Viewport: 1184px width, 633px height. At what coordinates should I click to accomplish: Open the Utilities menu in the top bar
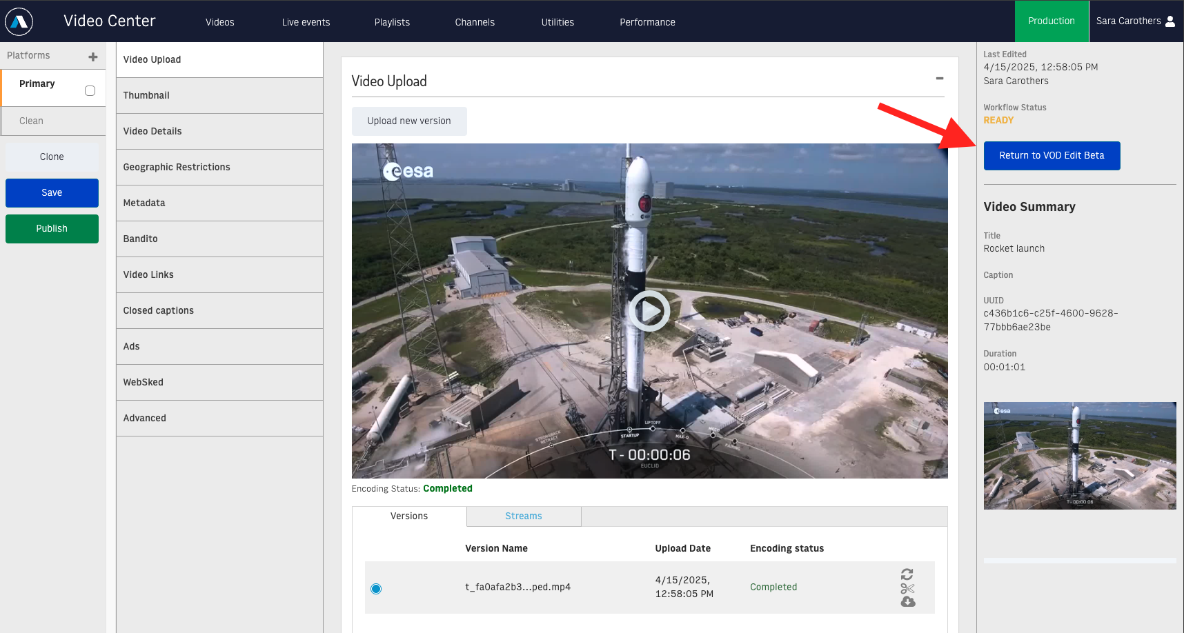pos(558,22)
